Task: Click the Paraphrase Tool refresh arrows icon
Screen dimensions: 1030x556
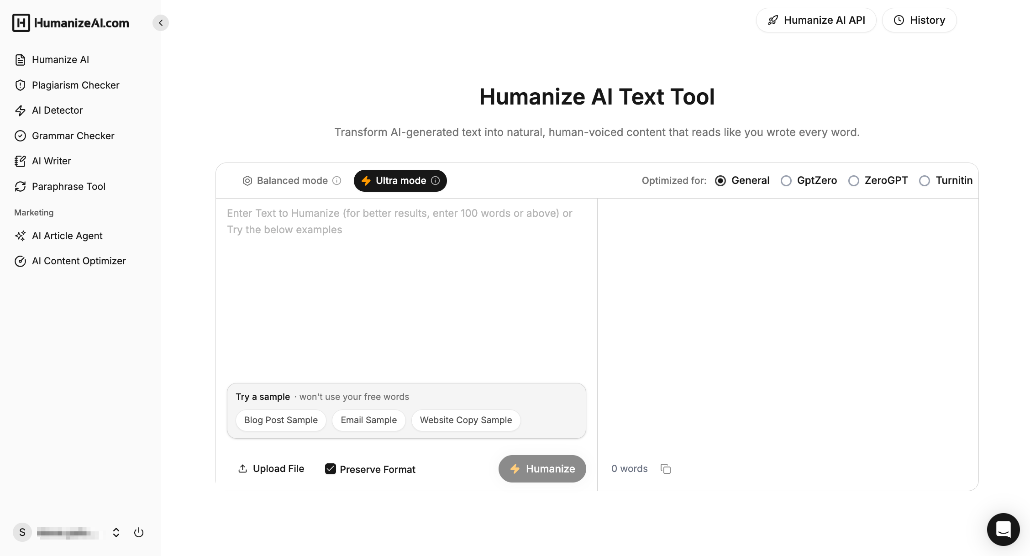Action: (20, 187)
